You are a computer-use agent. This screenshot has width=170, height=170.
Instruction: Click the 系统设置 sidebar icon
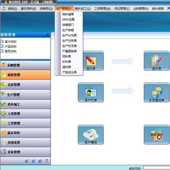(3, 142)
